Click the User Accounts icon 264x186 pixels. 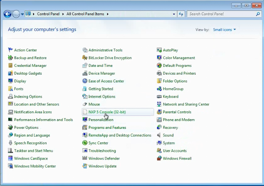pos(159,150)
